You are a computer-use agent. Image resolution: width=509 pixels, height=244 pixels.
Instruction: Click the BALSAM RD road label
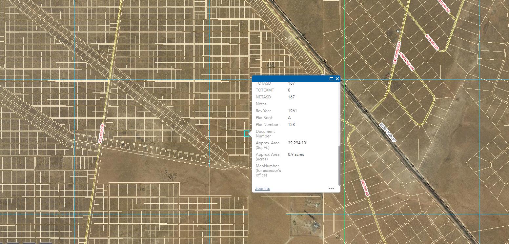click(444, 6)
